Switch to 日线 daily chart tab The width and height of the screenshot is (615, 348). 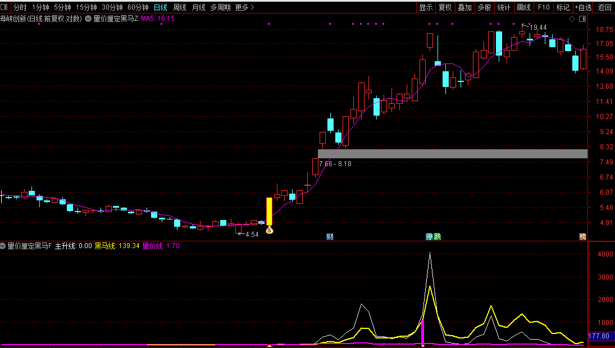pyautogui.click(x=161, y=7)
